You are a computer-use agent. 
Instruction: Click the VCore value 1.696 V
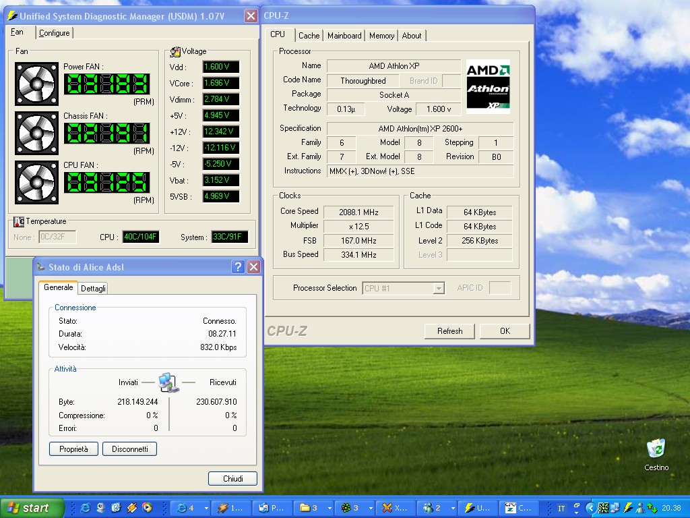[220, 83]
